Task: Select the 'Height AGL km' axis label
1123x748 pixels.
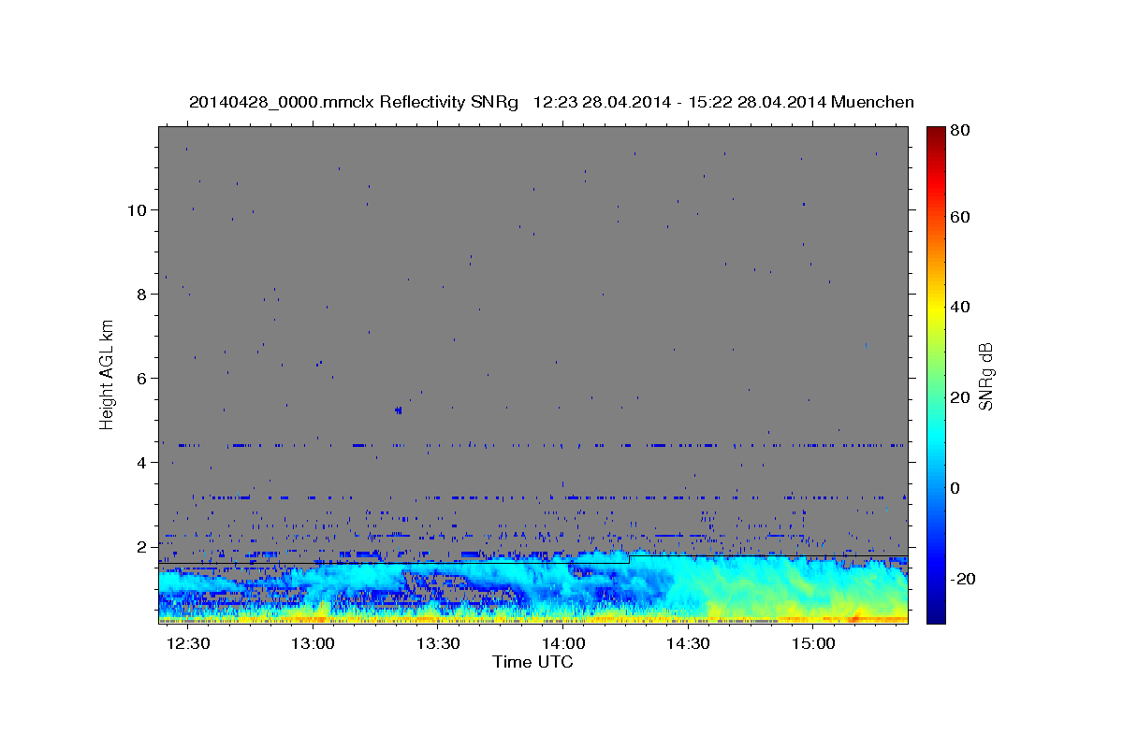Action: 108,374
